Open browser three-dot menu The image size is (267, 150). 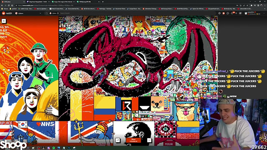[x=265, y=6]
